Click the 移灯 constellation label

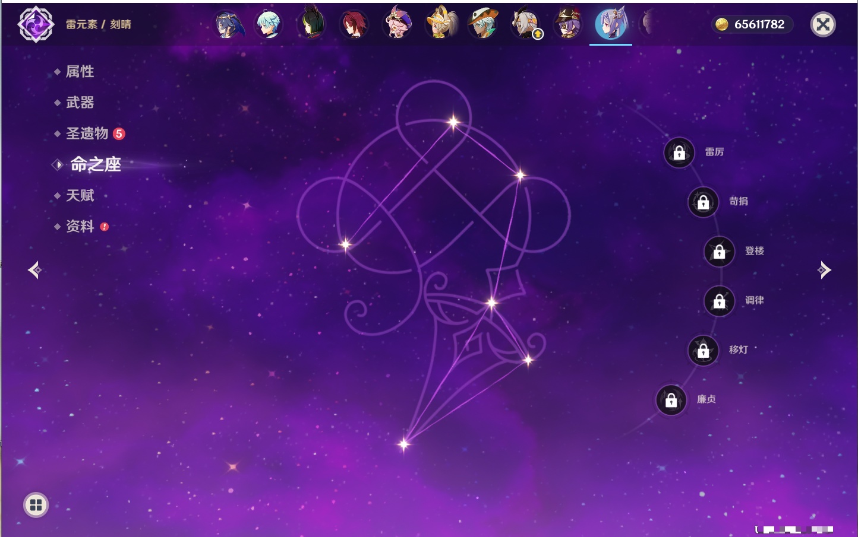pyautogui.click(x=739, y=349)
